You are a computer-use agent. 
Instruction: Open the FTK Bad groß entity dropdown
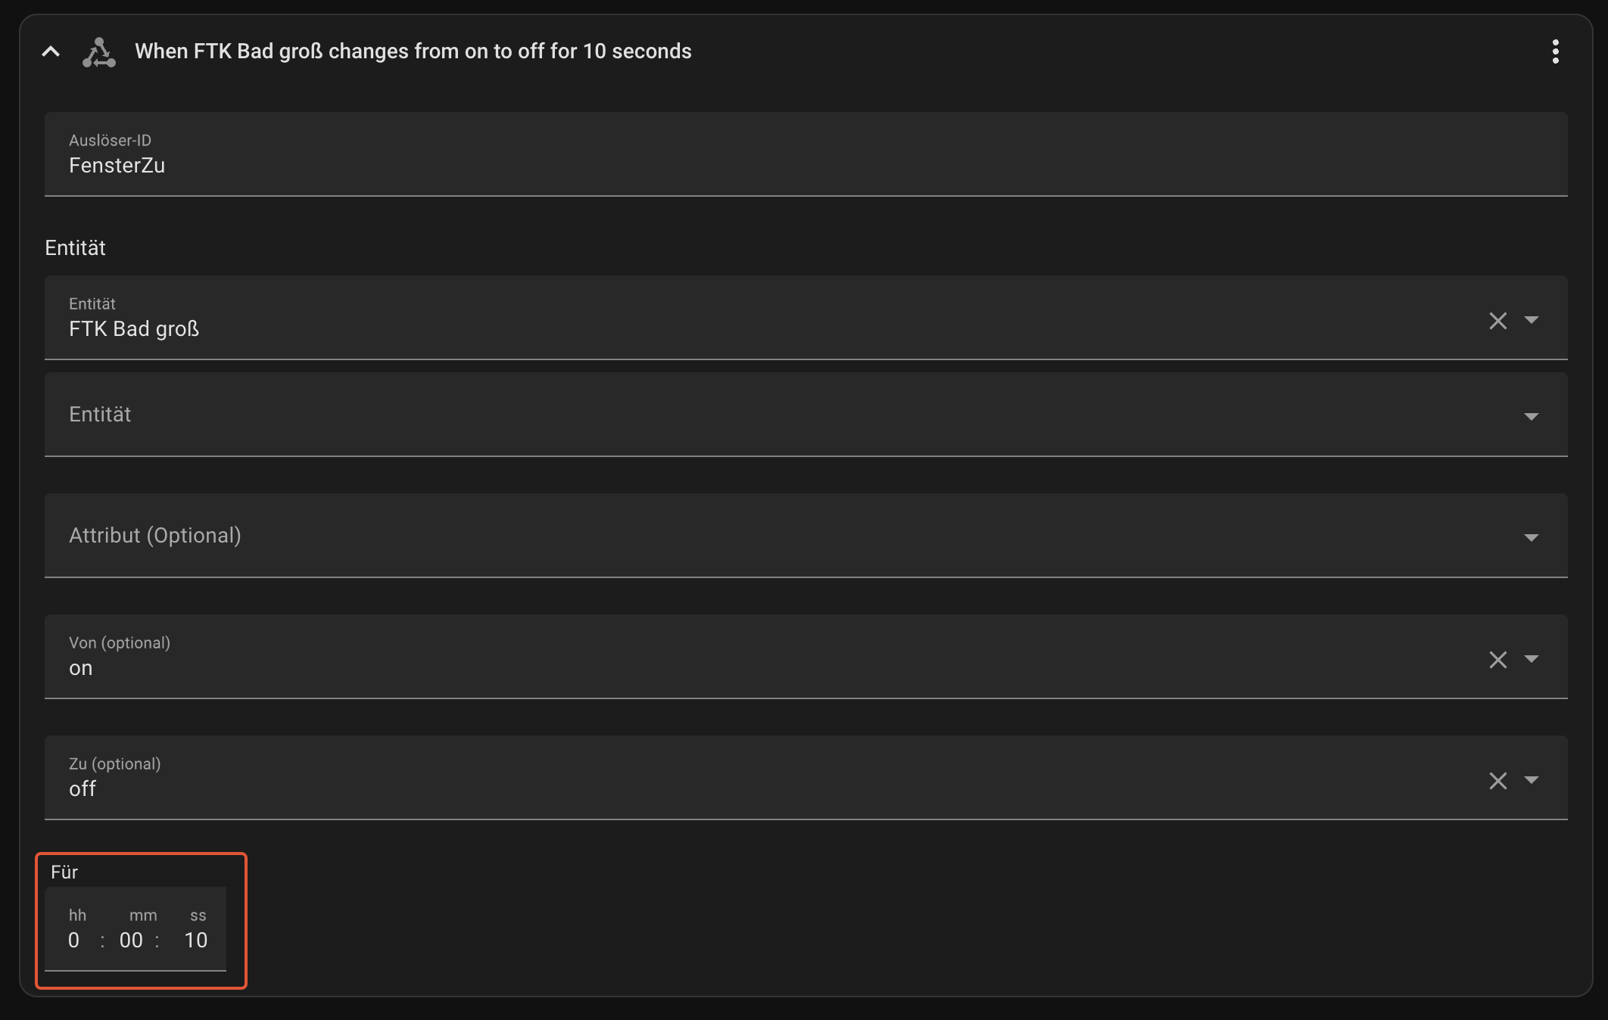click(1531, 321)
